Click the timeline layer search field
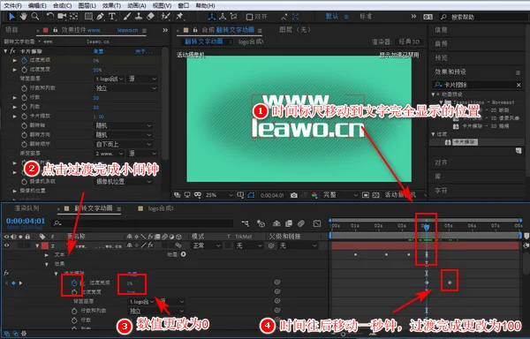Viewport: 530px width, 339px height. (142, 223)
